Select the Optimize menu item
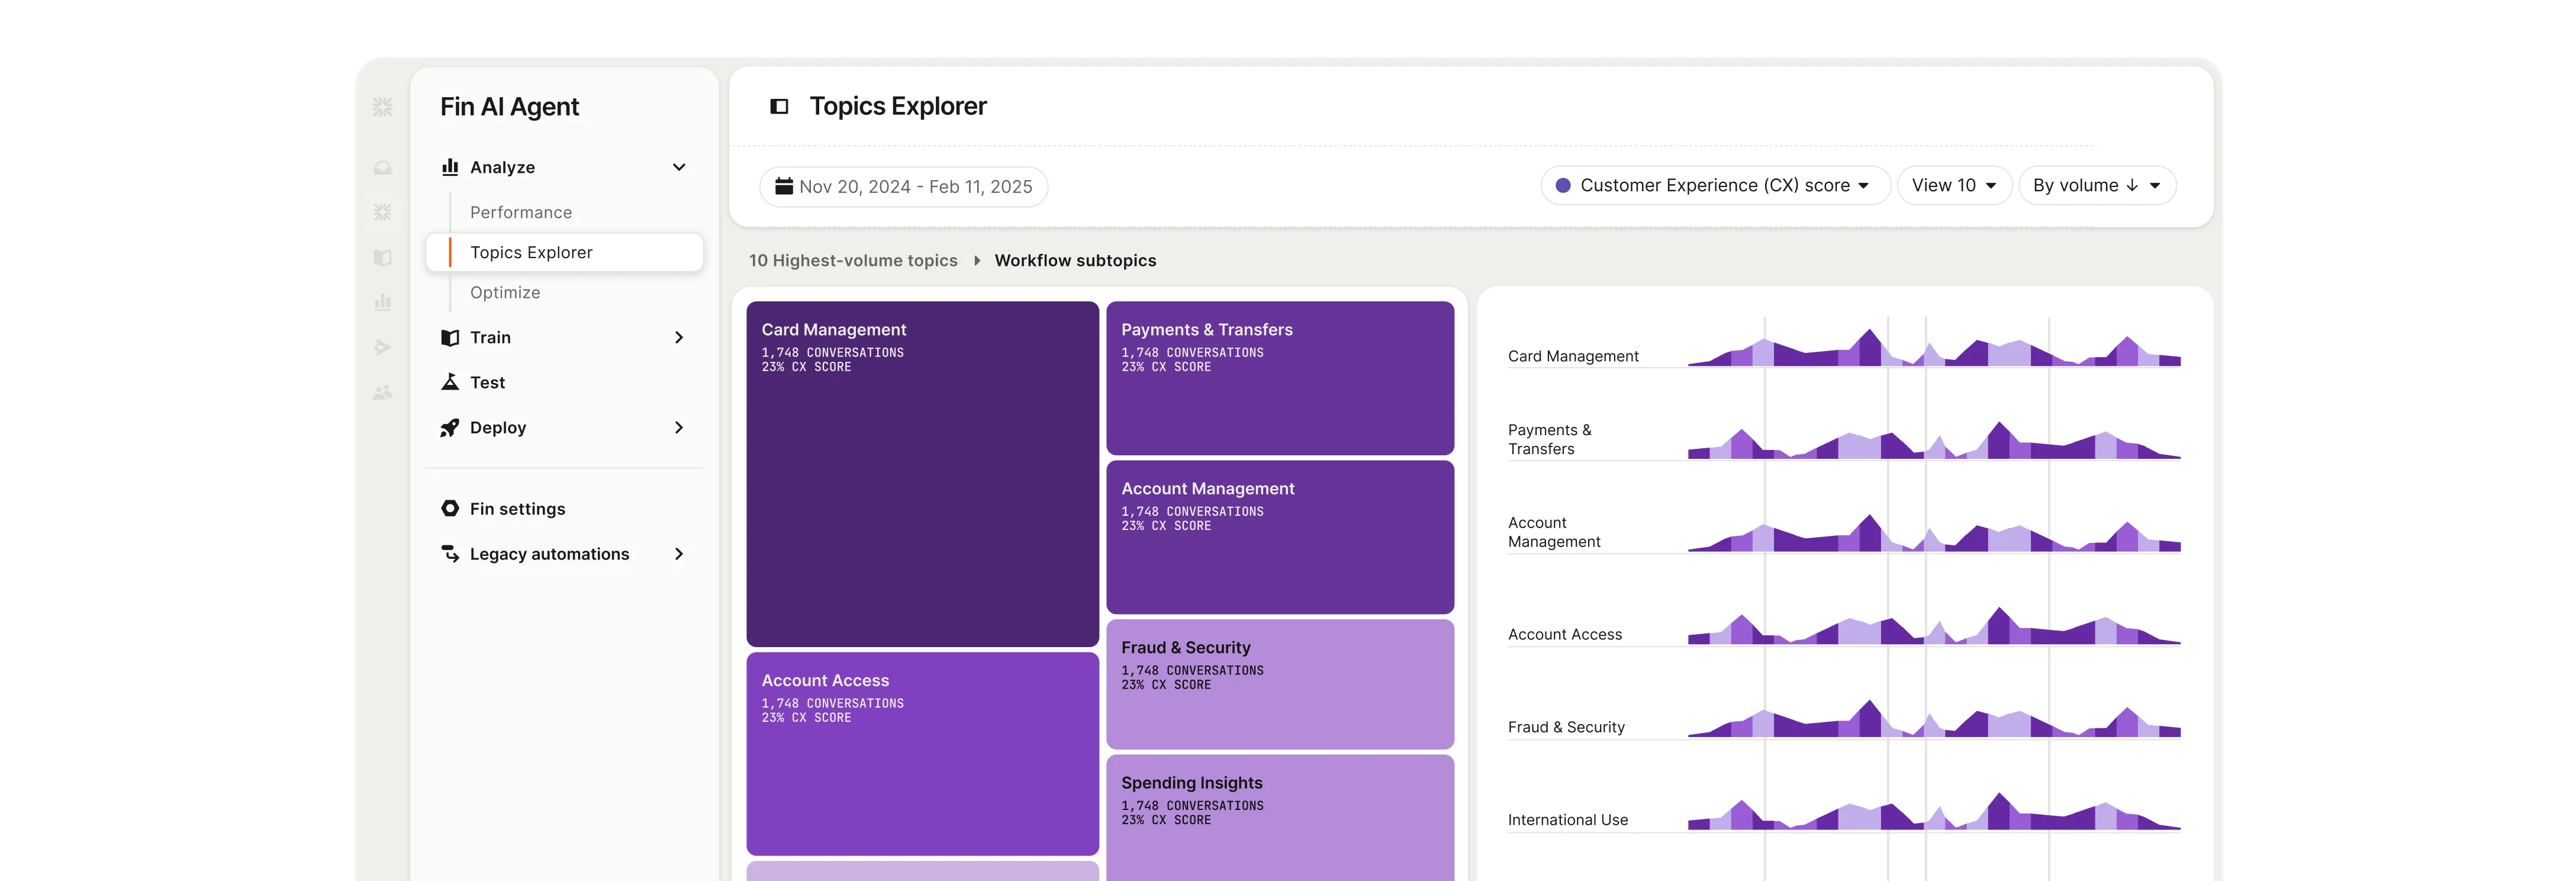The height and width of the screenshot is (881, 2576). [x=505, y=292]
